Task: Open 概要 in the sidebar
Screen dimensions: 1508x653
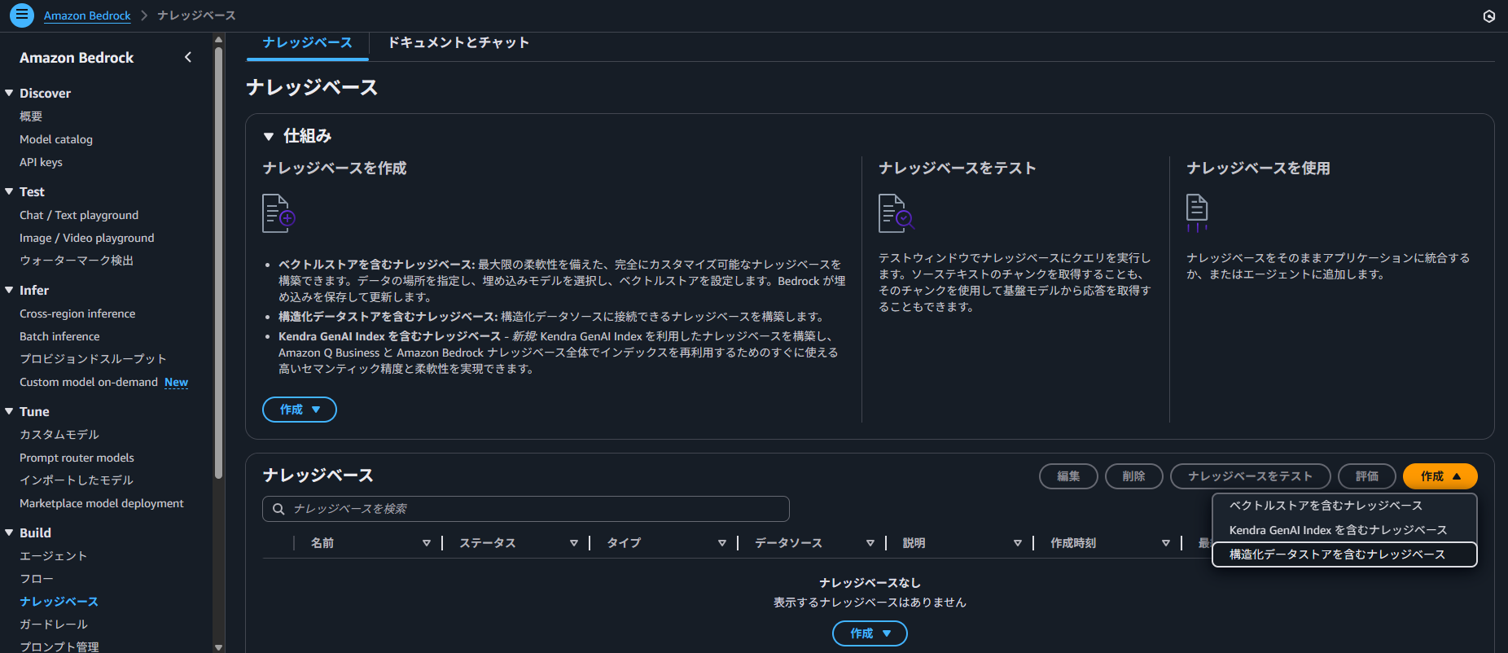Action: pyautogui.click(x=31, y=116)
